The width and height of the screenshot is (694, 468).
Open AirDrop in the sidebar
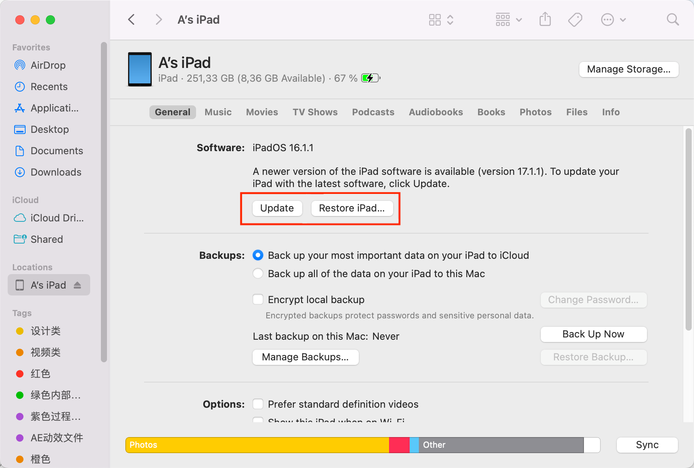click(x=48, y=65)
